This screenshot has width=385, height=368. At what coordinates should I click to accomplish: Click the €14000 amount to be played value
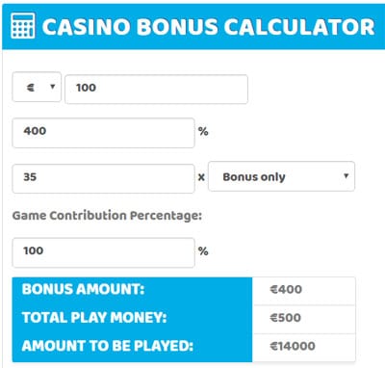click(x=293, y=346)
